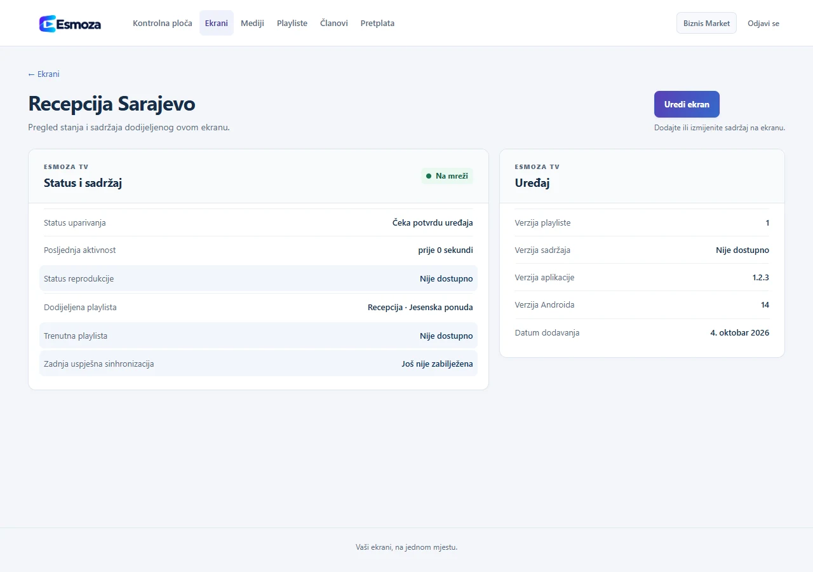Image resolution: width=813 pixels, height=572 pixels.
Task: Click the hint Dodajte ili izmijenite sadržaj na ekranu.
Action: tap(720, 128)
